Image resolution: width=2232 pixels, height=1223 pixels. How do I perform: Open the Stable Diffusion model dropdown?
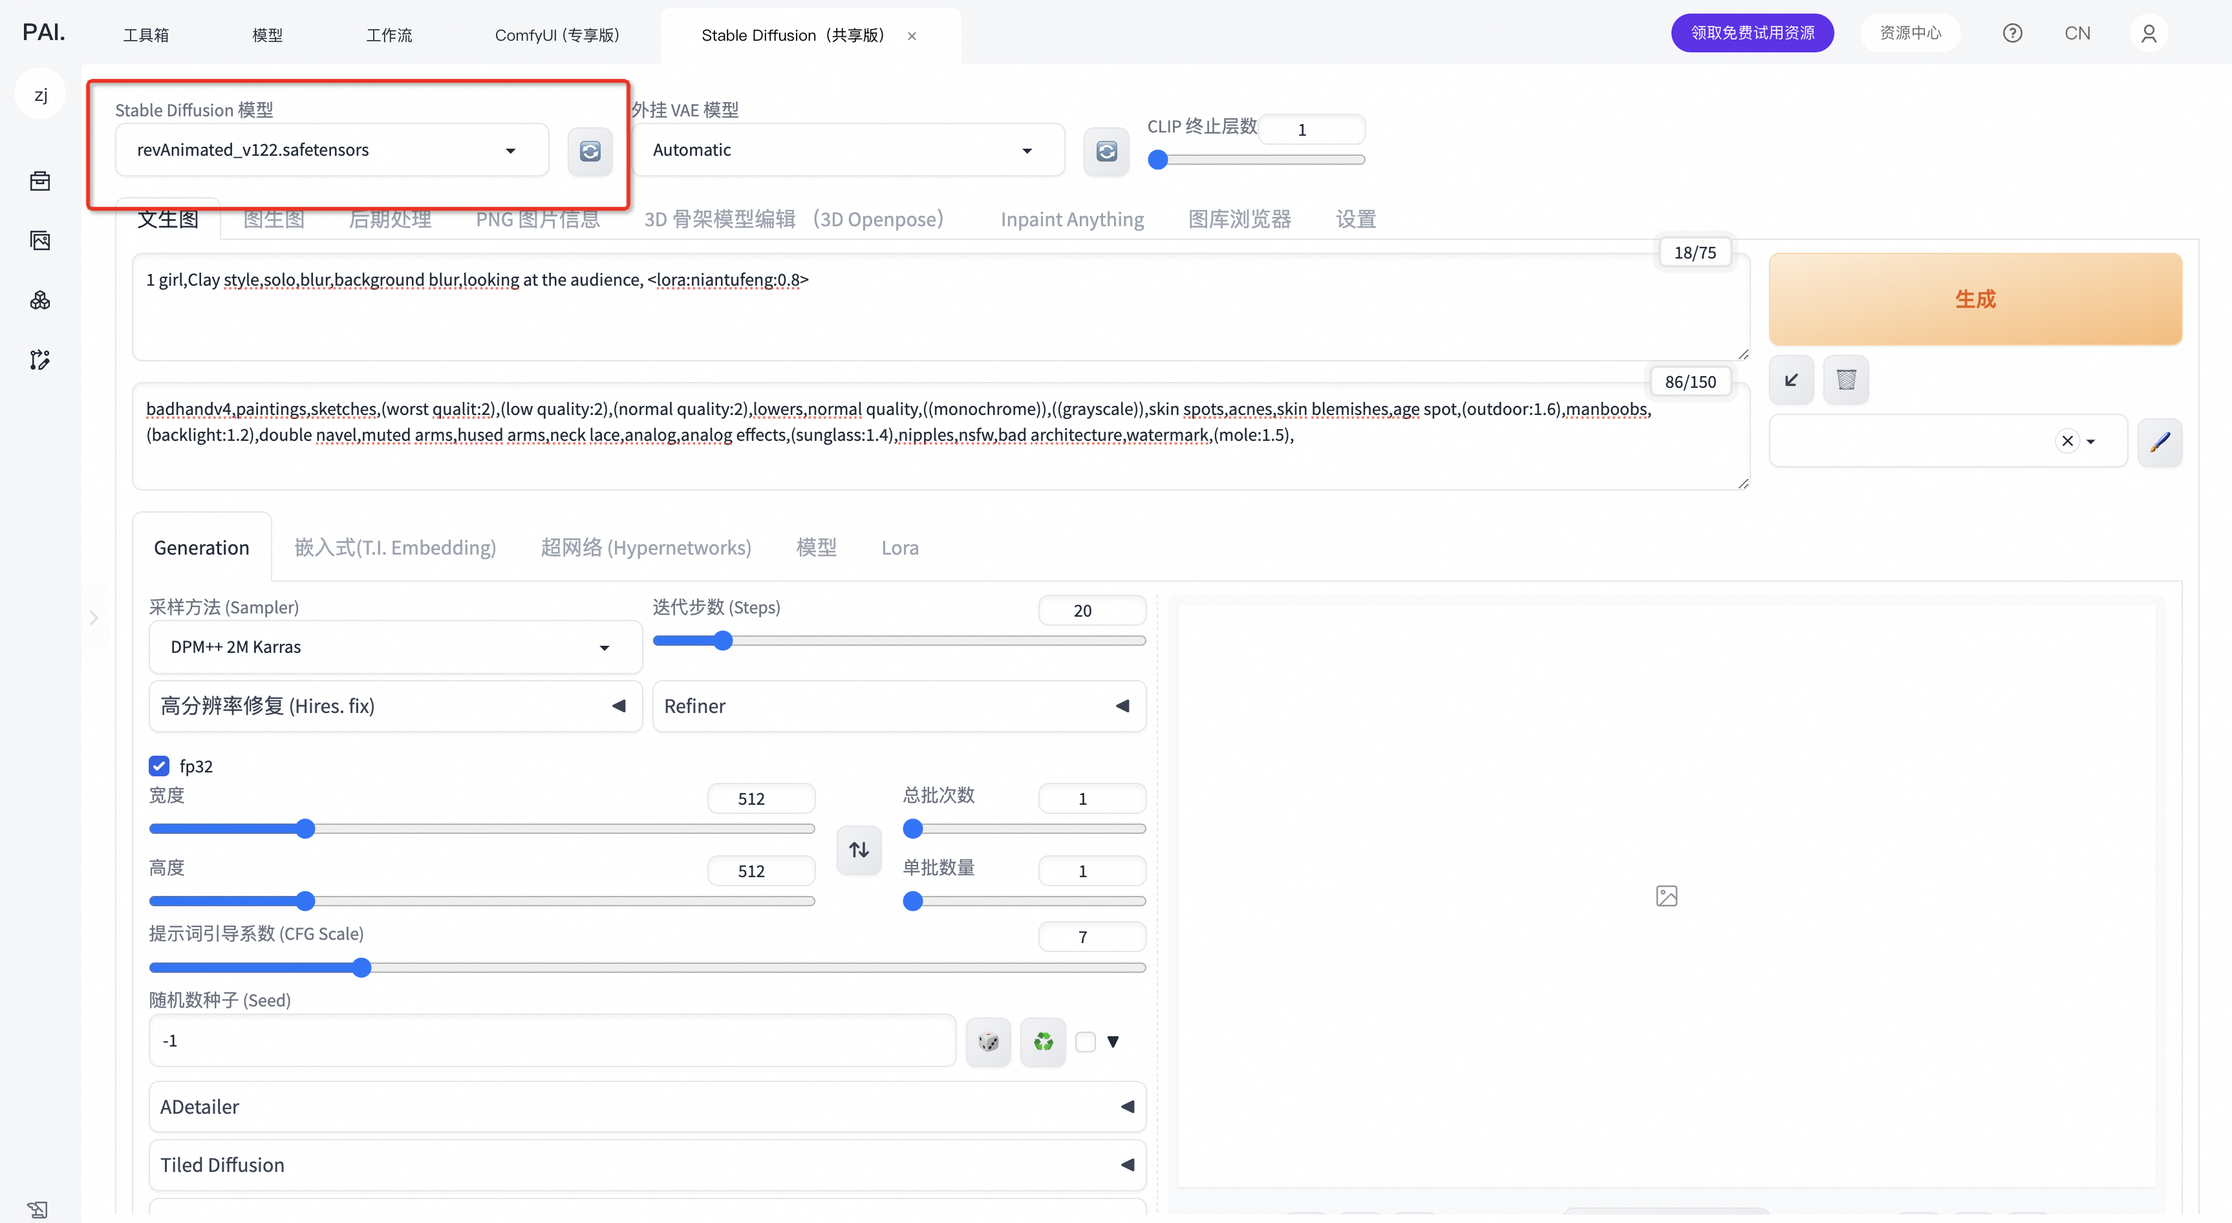[x=332, y=150]
